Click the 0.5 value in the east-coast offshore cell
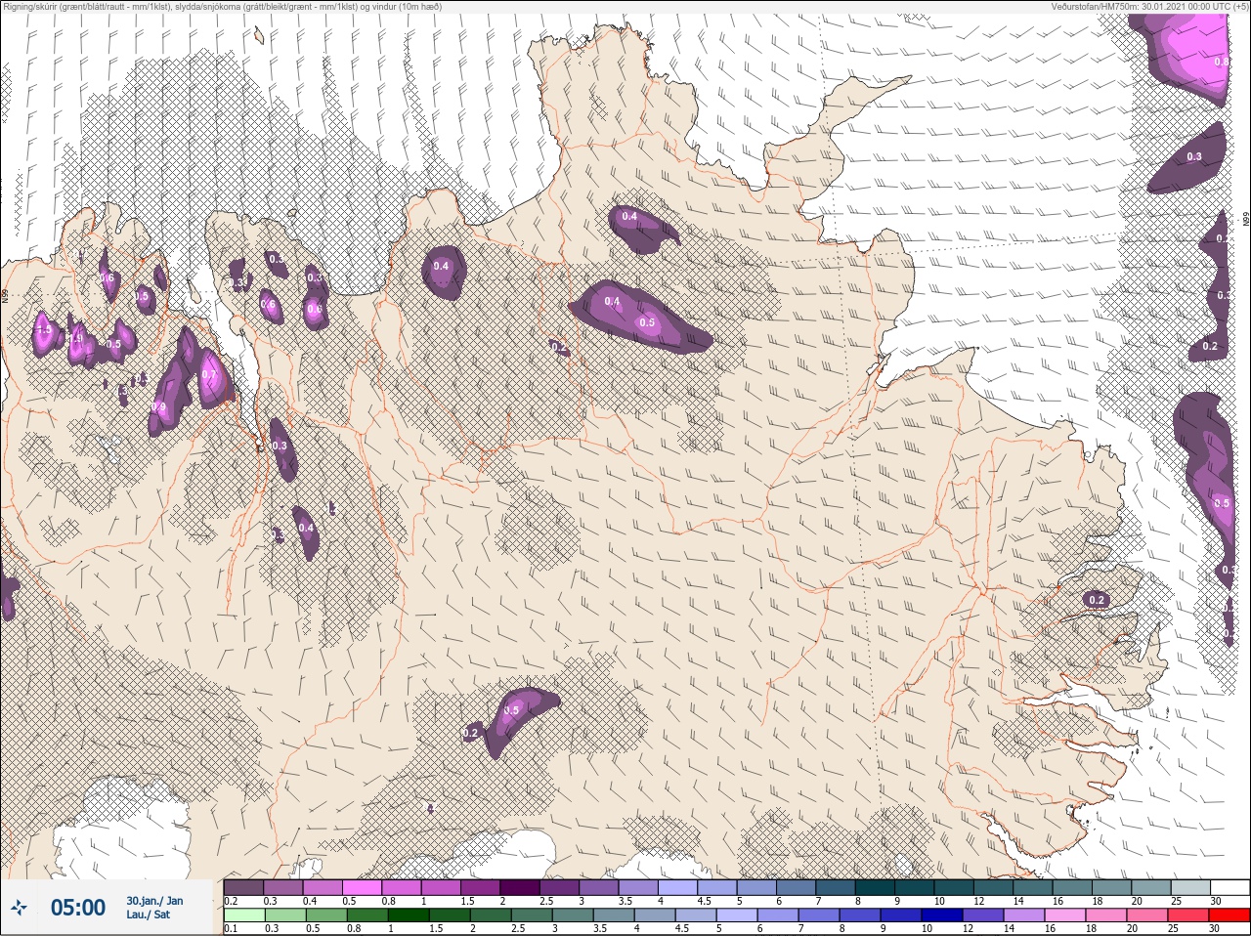This screenshot has width=1251, height=936. click(x=1222, y=503)
